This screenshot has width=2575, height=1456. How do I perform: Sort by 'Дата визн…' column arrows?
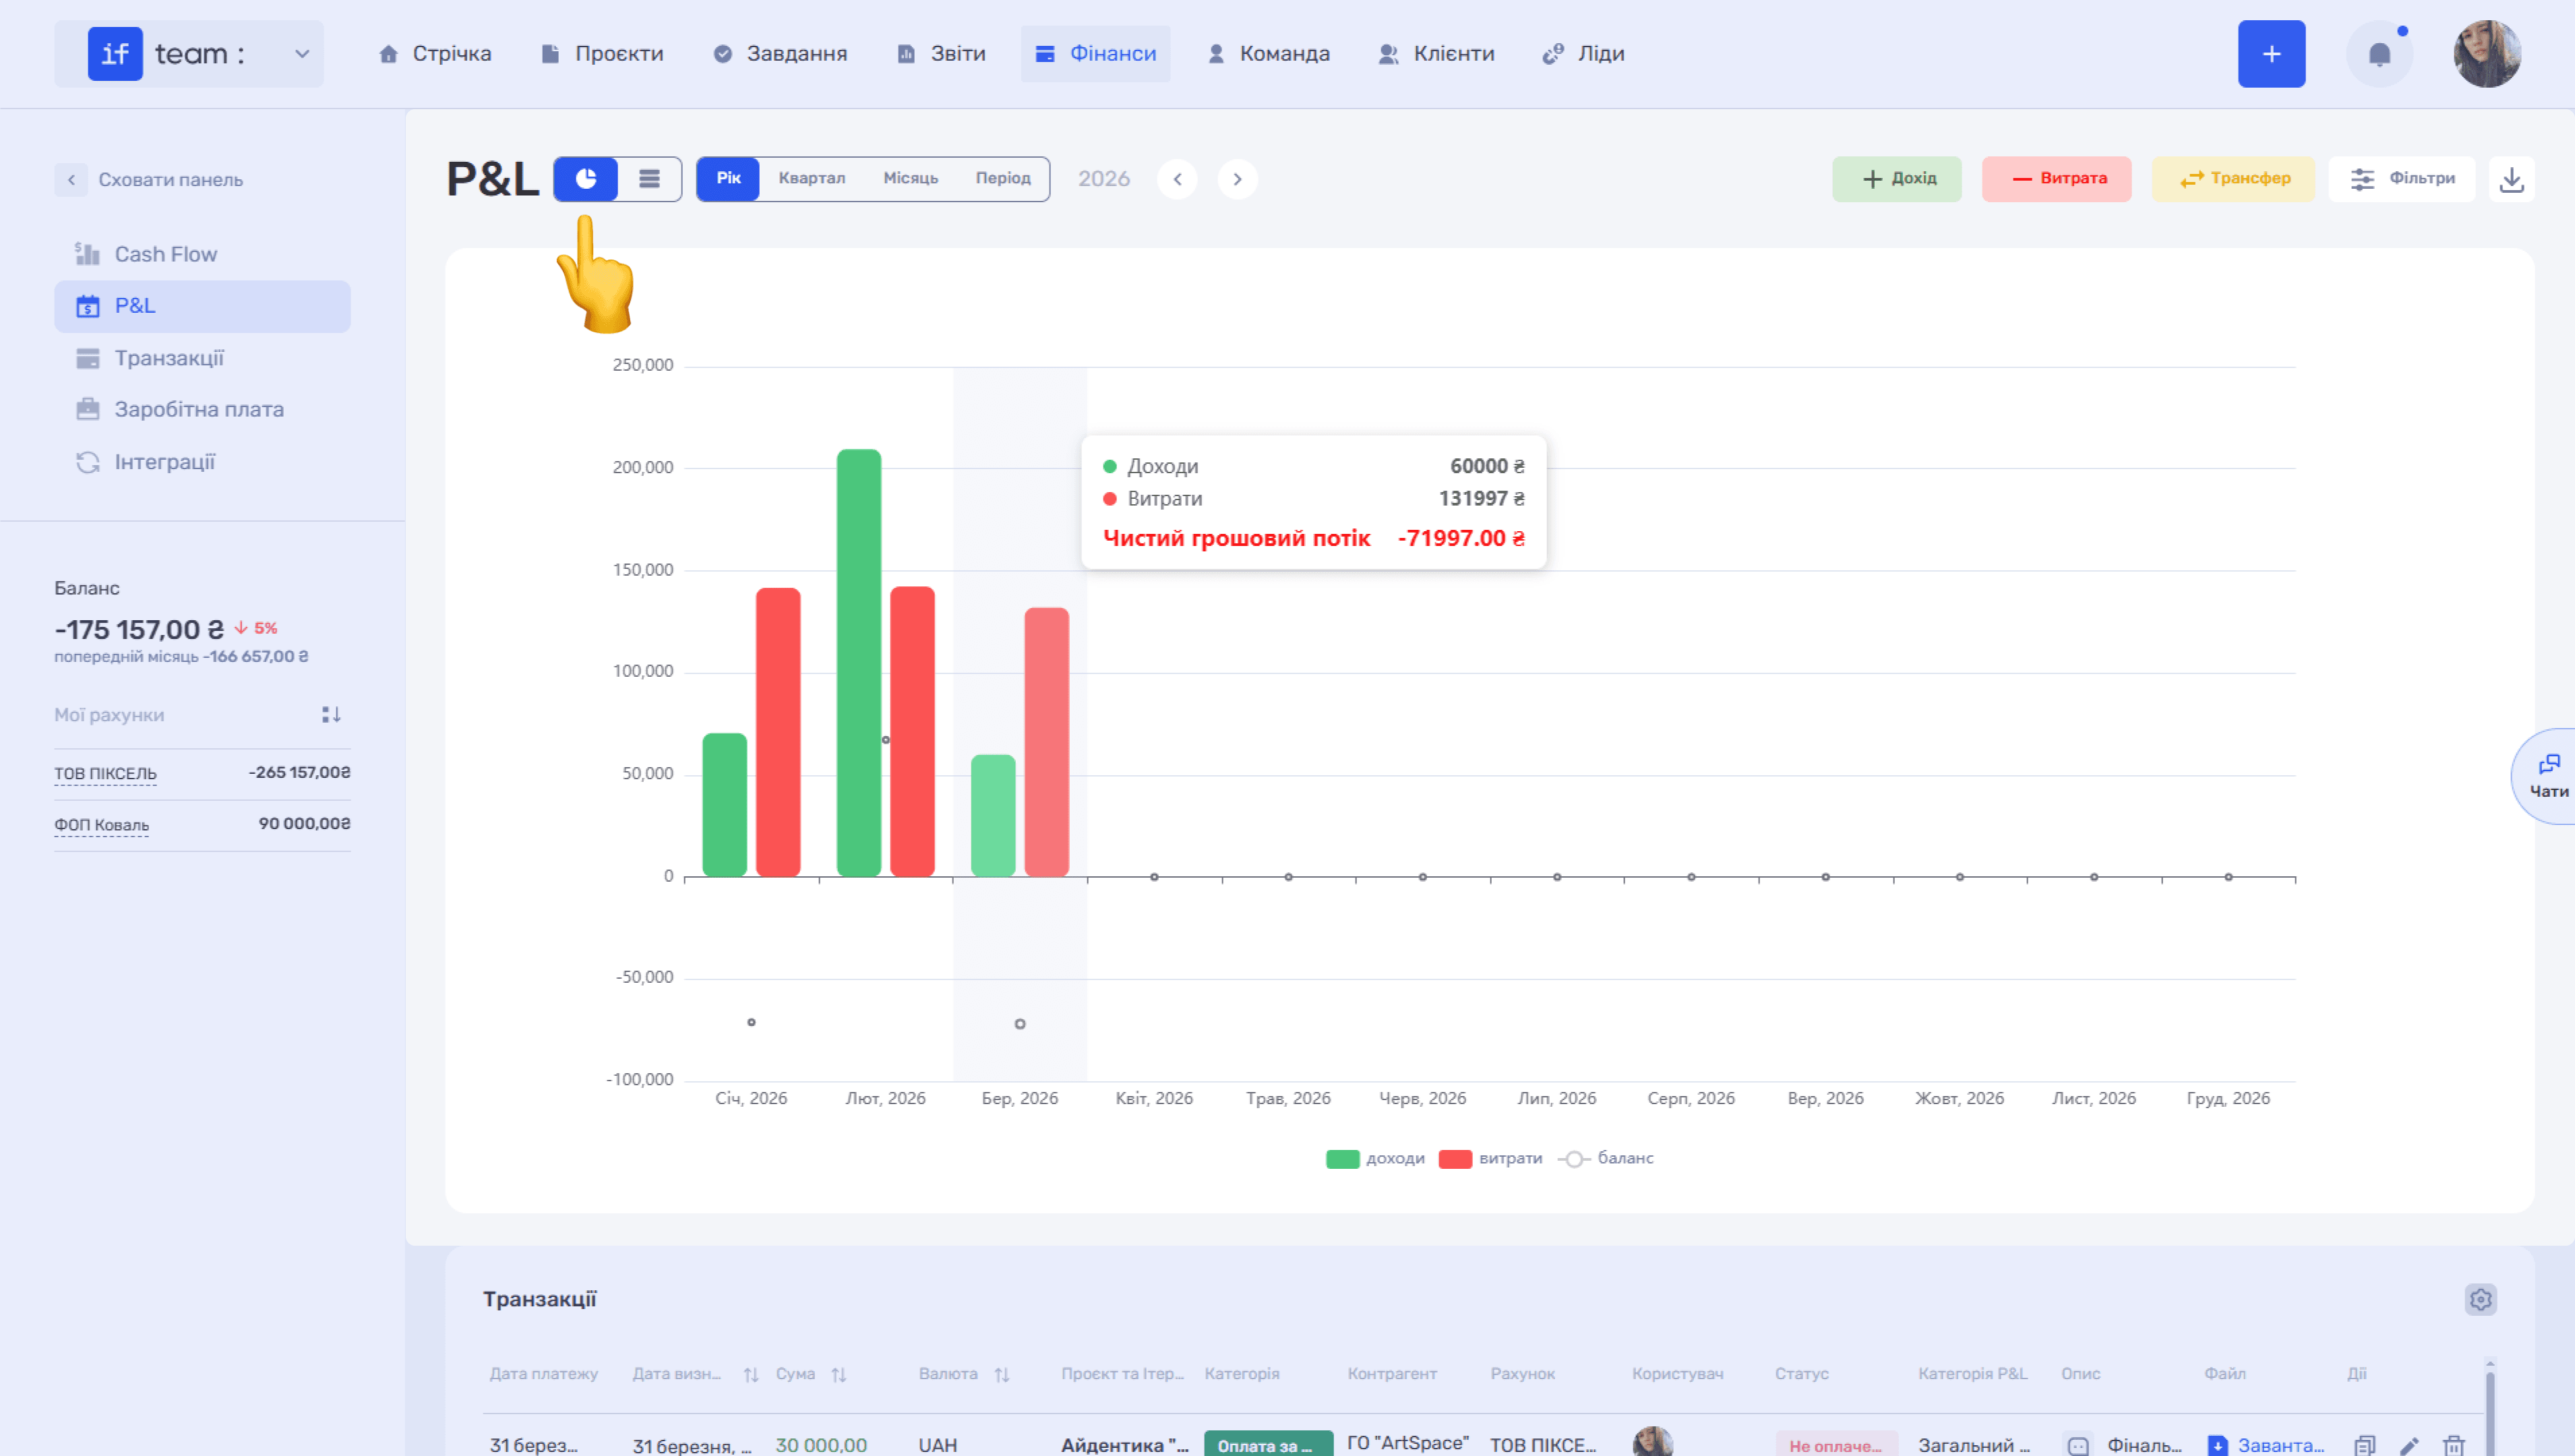751,1375
